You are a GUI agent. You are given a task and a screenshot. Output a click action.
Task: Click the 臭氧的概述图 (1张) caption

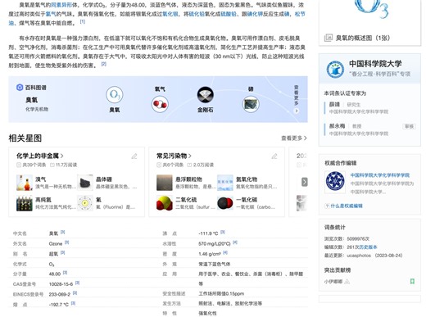click(363, 38)
